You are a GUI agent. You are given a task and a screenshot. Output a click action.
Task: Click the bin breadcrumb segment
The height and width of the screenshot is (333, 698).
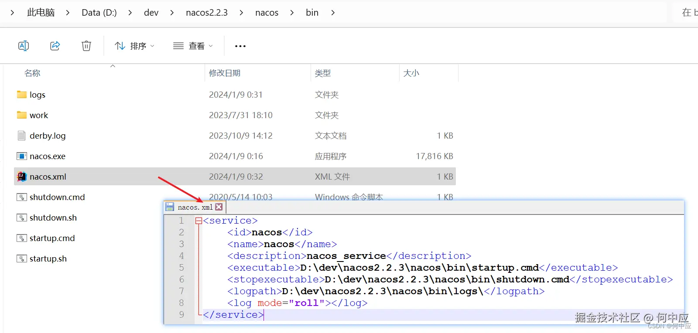[x=312, y=13]
